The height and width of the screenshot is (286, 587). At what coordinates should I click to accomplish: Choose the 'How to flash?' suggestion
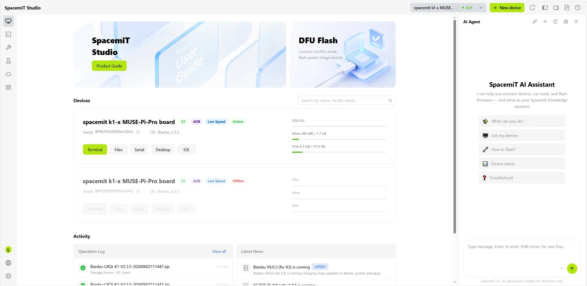point(522,150)
